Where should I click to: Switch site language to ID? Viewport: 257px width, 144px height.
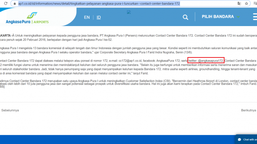(x=99, y=17)
